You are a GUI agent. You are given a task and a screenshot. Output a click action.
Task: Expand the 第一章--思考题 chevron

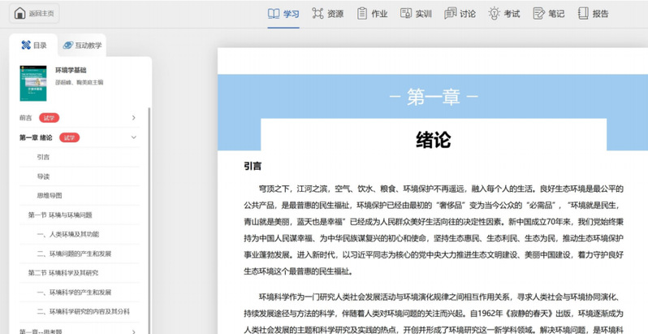point(133,332)
